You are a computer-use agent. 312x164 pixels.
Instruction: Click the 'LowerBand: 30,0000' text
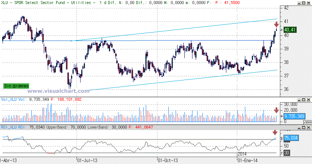point(107,127)
